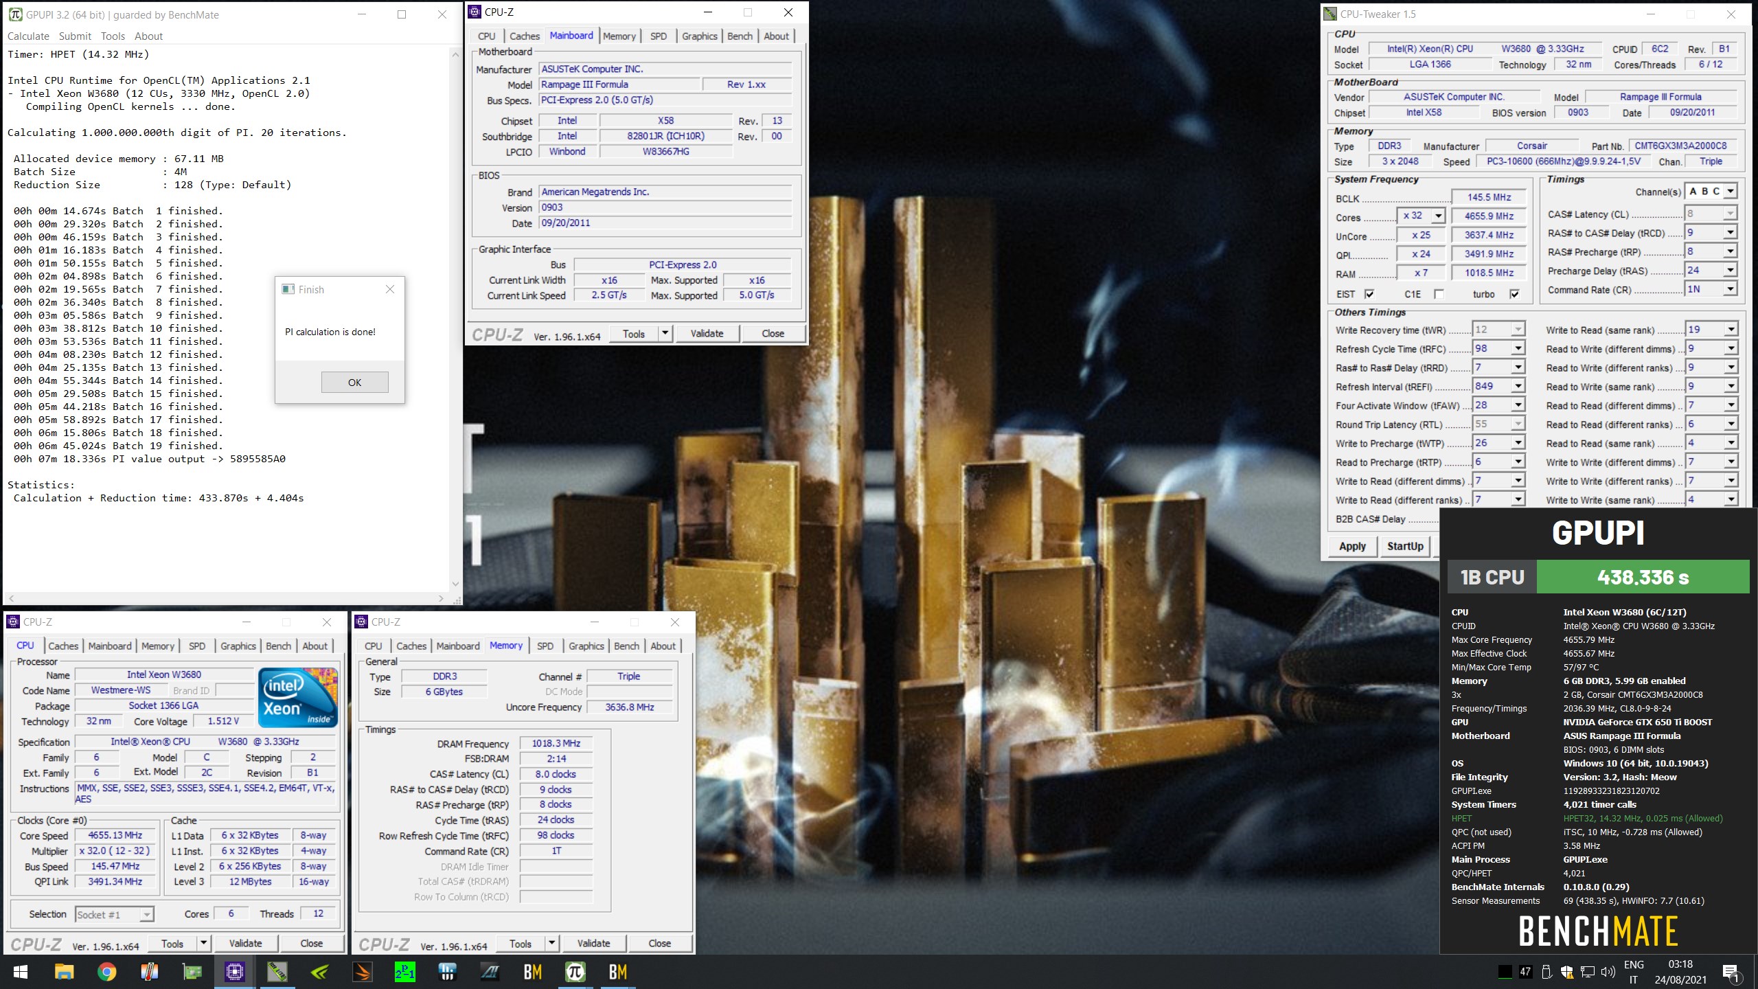The width and height of the screenshot is (1758, 989).
Task: Open the Tools menu in GPUPI
Action: pyautogui.click(x=113, y=36)
